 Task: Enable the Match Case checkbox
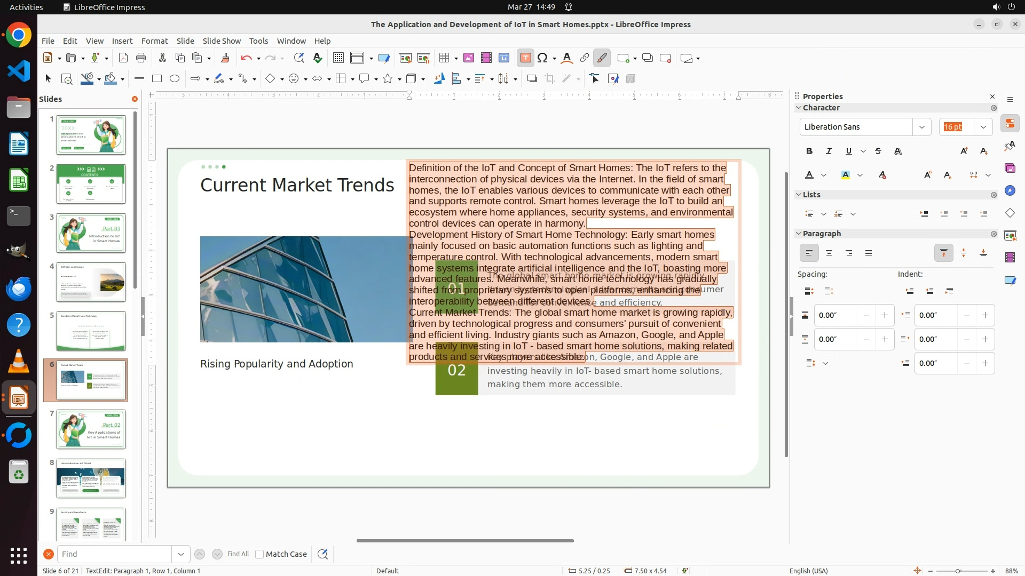pyautogui.click(x=259, y=554)
